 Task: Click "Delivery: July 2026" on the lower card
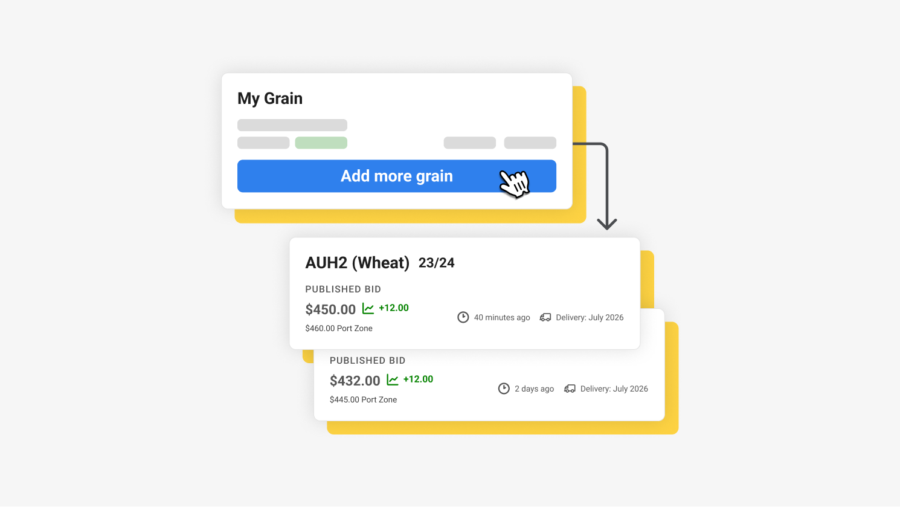pyautogui.click(x=614, y=388)
